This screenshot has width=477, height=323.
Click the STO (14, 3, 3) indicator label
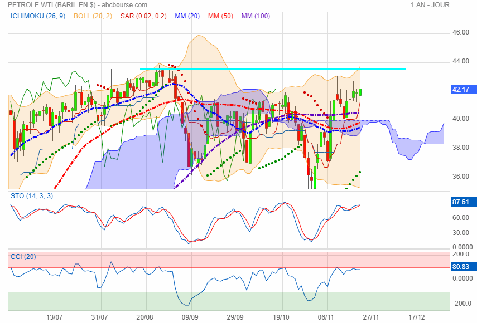click(32, 196)
